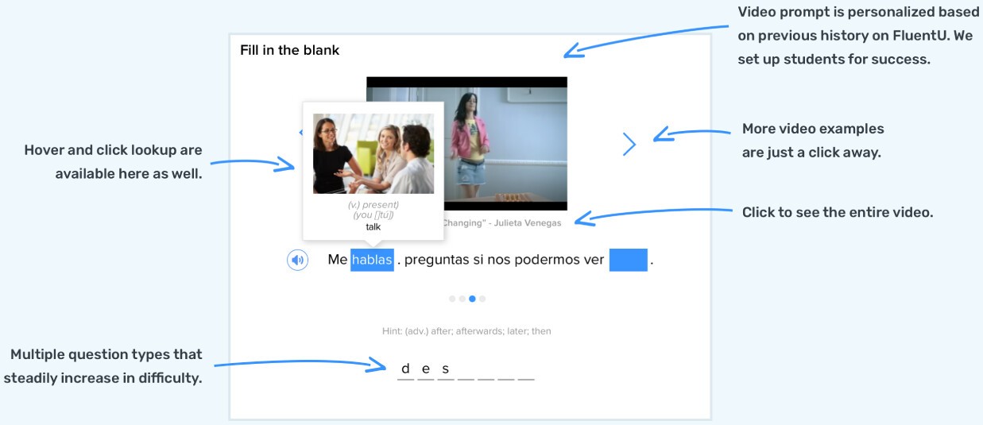This screenshot has height=425, width=983.
Task: Select the second pagination dot
Action: pyautogui.click(x=462, y=299)
